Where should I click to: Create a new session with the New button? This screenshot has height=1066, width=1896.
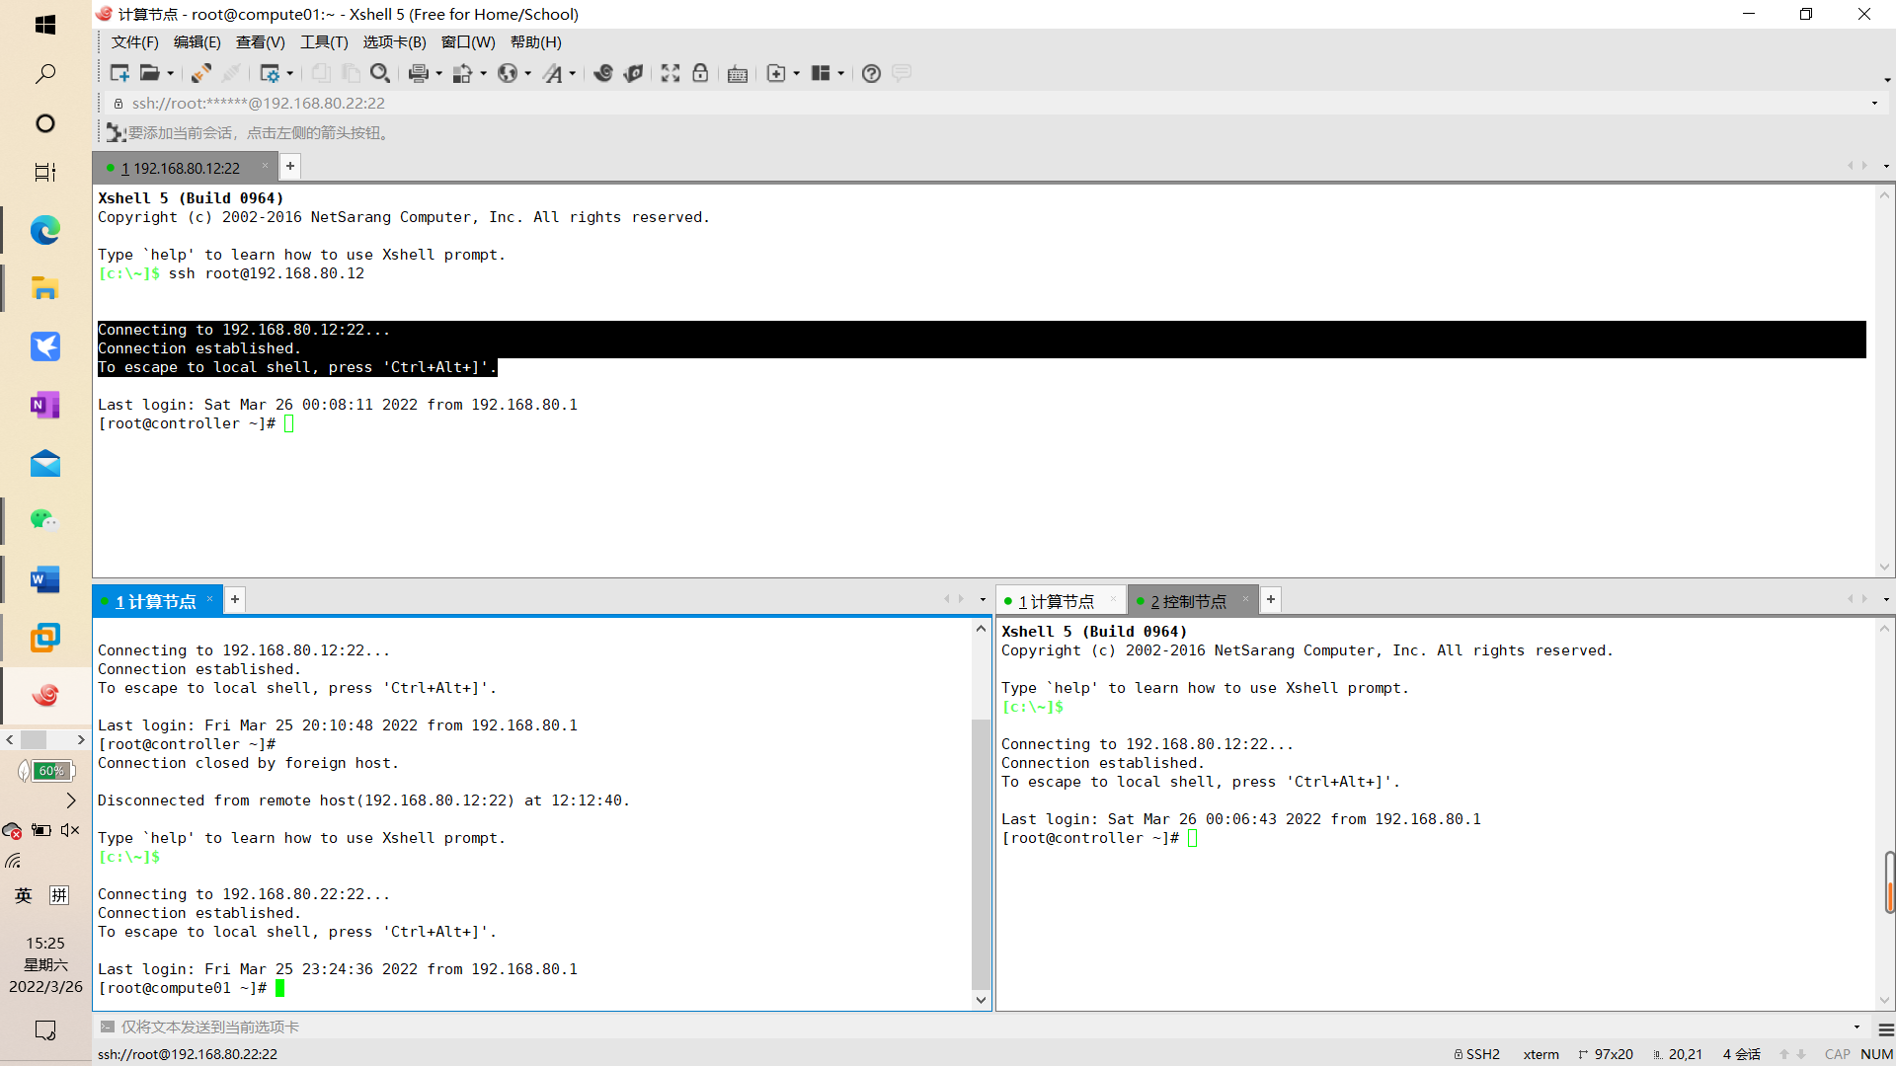(x=118, y=73)
